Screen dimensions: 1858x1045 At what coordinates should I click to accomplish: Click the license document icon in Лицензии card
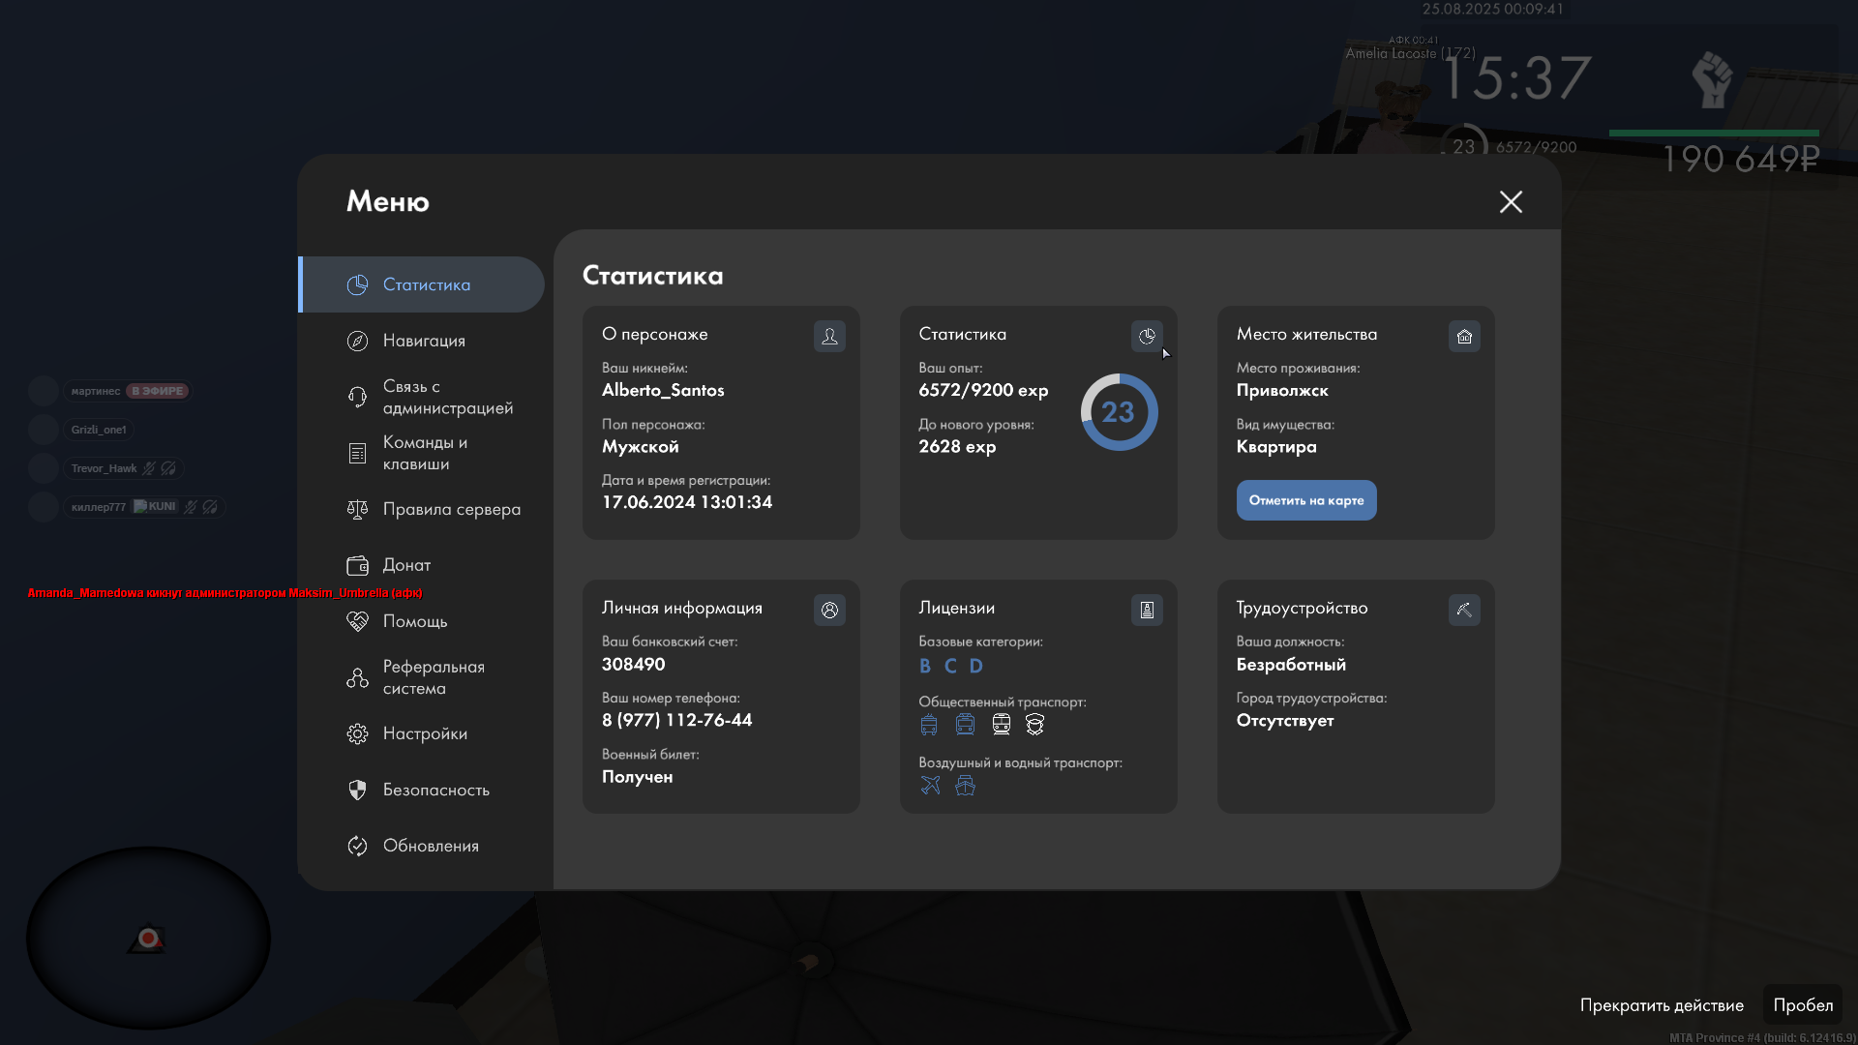point(1147,610)
